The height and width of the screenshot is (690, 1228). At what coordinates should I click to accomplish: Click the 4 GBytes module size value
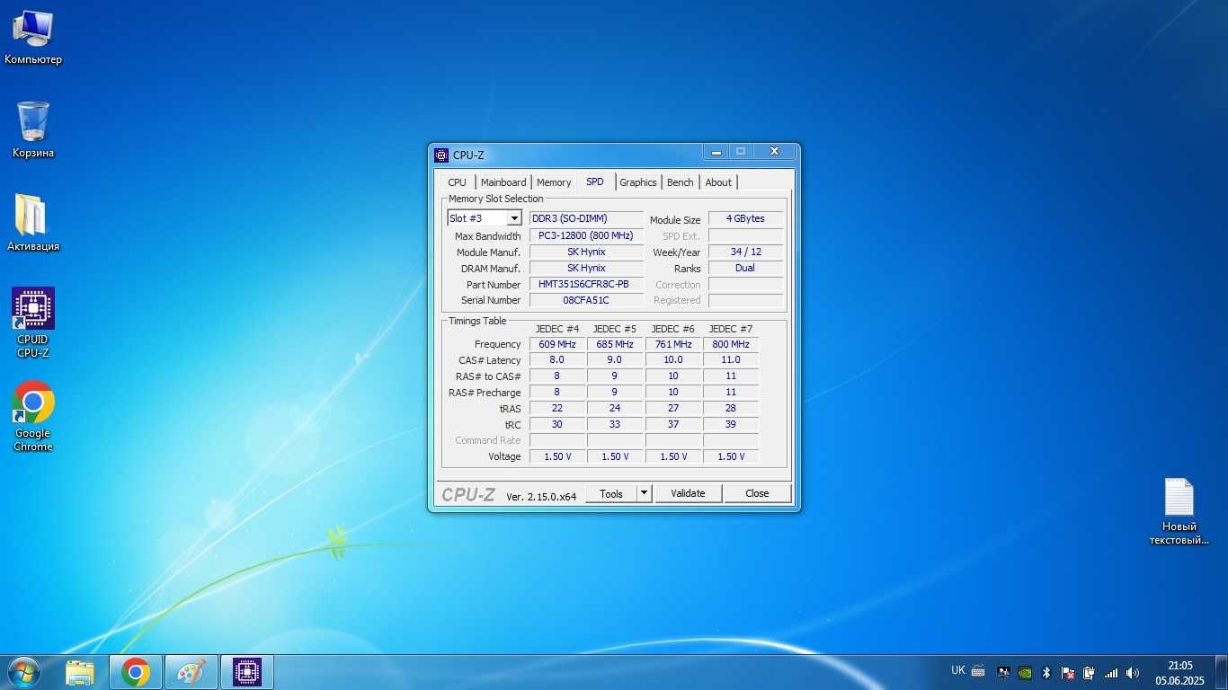745,218
